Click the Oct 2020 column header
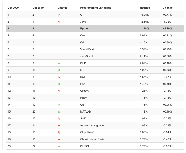 coord(13,8)
